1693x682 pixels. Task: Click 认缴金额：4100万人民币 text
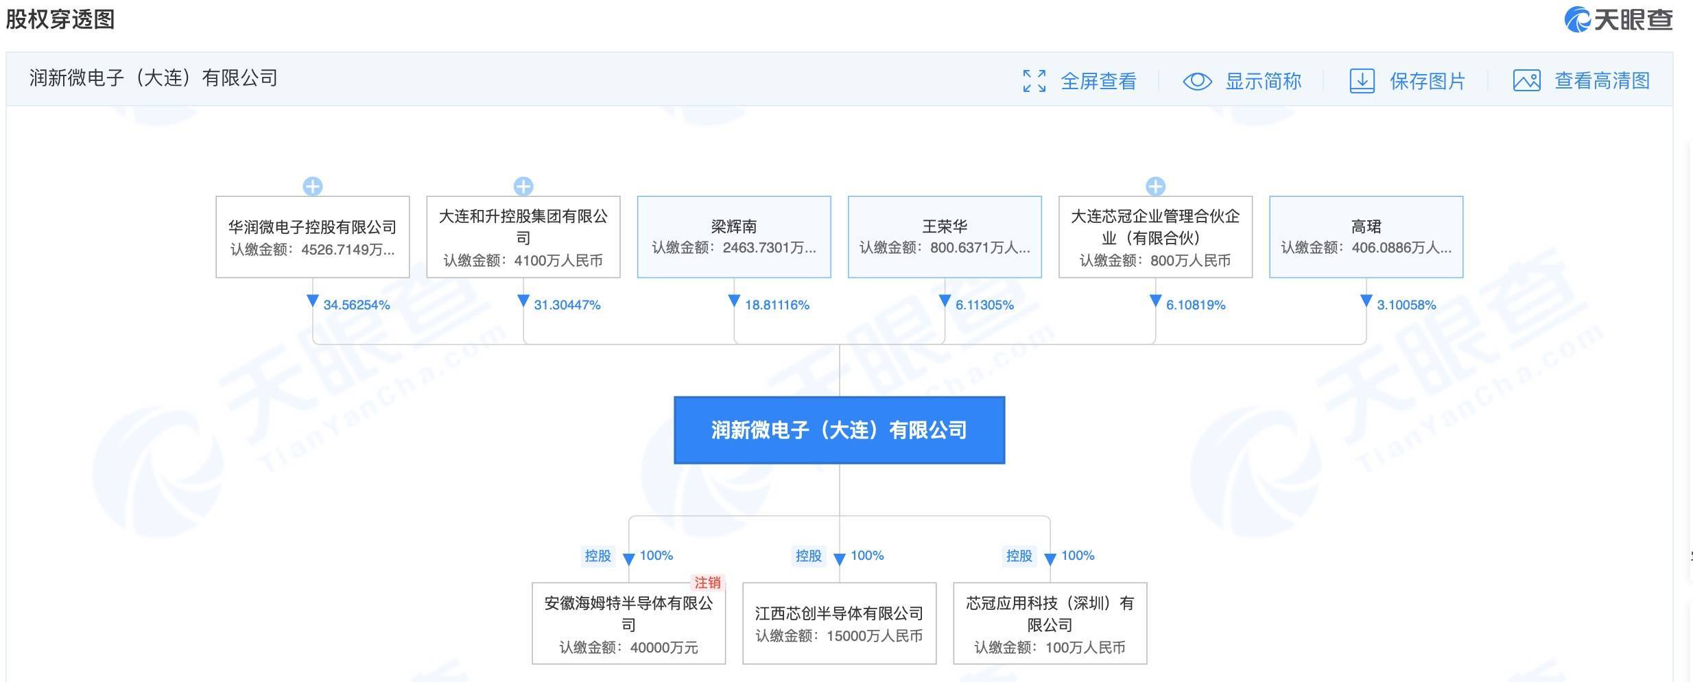click(523, 261)
